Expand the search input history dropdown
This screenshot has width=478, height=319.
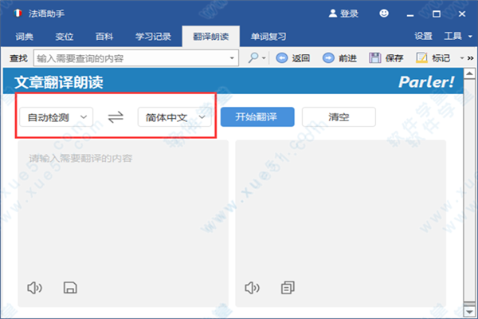pyautogui.click(x=232, y=58)
